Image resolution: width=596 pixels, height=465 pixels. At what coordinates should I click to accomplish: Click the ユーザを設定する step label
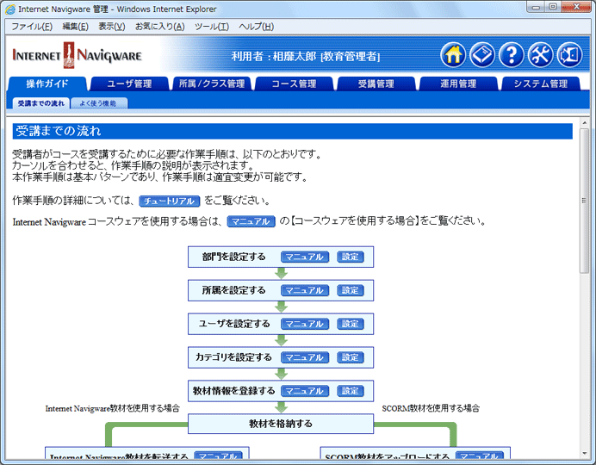[234, 324]
